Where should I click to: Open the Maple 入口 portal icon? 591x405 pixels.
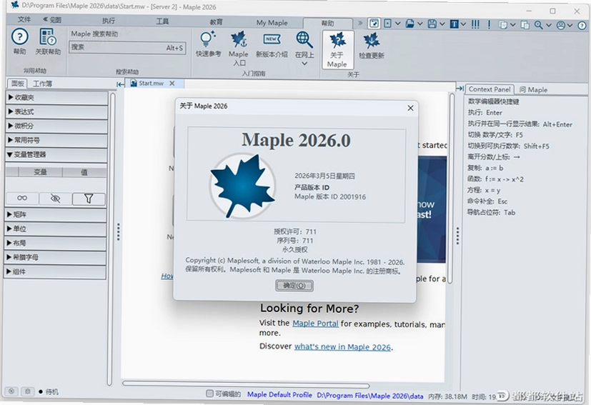(x=239, y=48)
